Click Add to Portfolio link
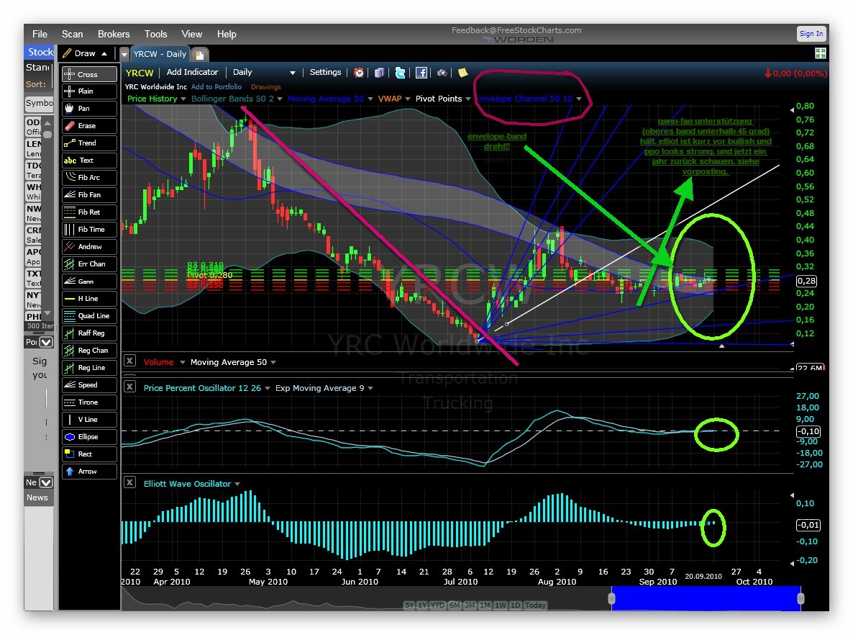 click(x=216, y=86)
